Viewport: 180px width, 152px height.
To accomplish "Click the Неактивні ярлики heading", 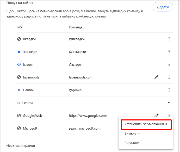I will pos(21,145).
